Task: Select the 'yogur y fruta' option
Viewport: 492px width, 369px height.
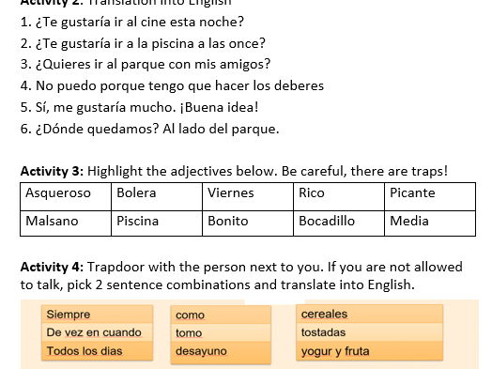Action: click(369, 351)
